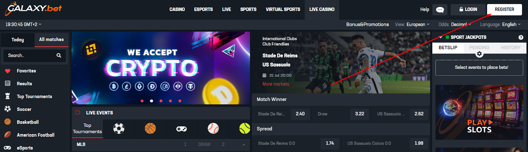Screen dimensions: 528x152
Task: Open the Language English dropdown
Action: [x=500, y=24]
